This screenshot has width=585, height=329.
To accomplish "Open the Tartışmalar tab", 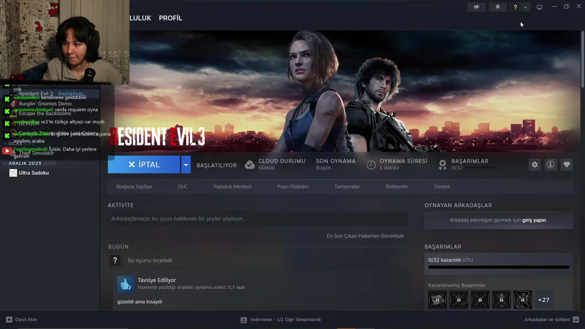I will tap(347, 186).
